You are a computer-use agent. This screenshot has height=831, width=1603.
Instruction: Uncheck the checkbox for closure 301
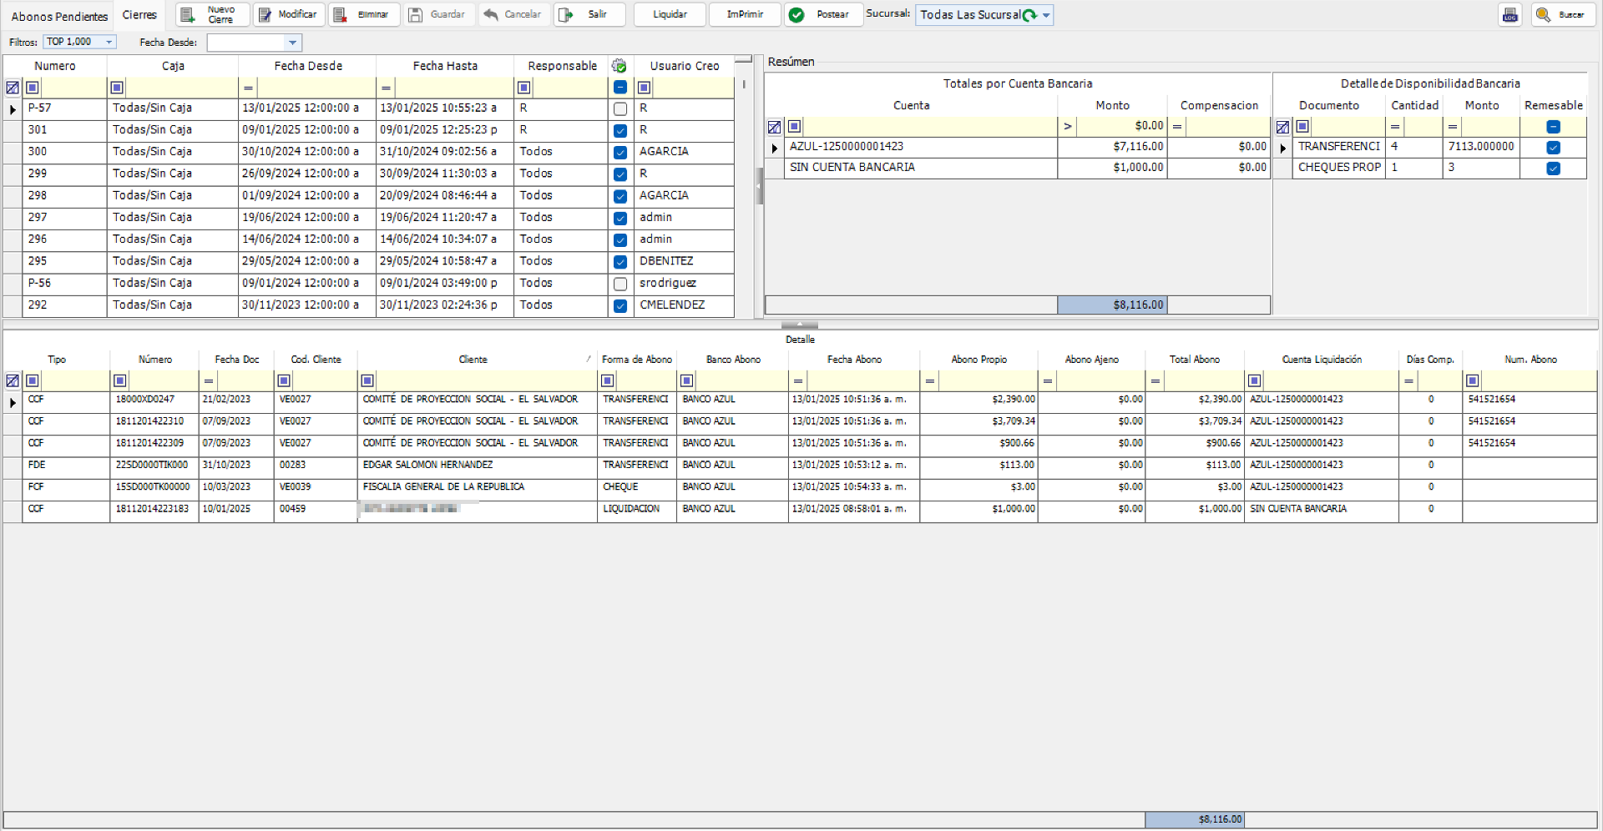(619, 130)
